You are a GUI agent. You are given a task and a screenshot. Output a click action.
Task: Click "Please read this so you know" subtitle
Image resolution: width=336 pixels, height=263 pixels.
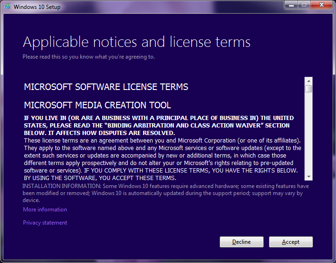coord(89,57)
